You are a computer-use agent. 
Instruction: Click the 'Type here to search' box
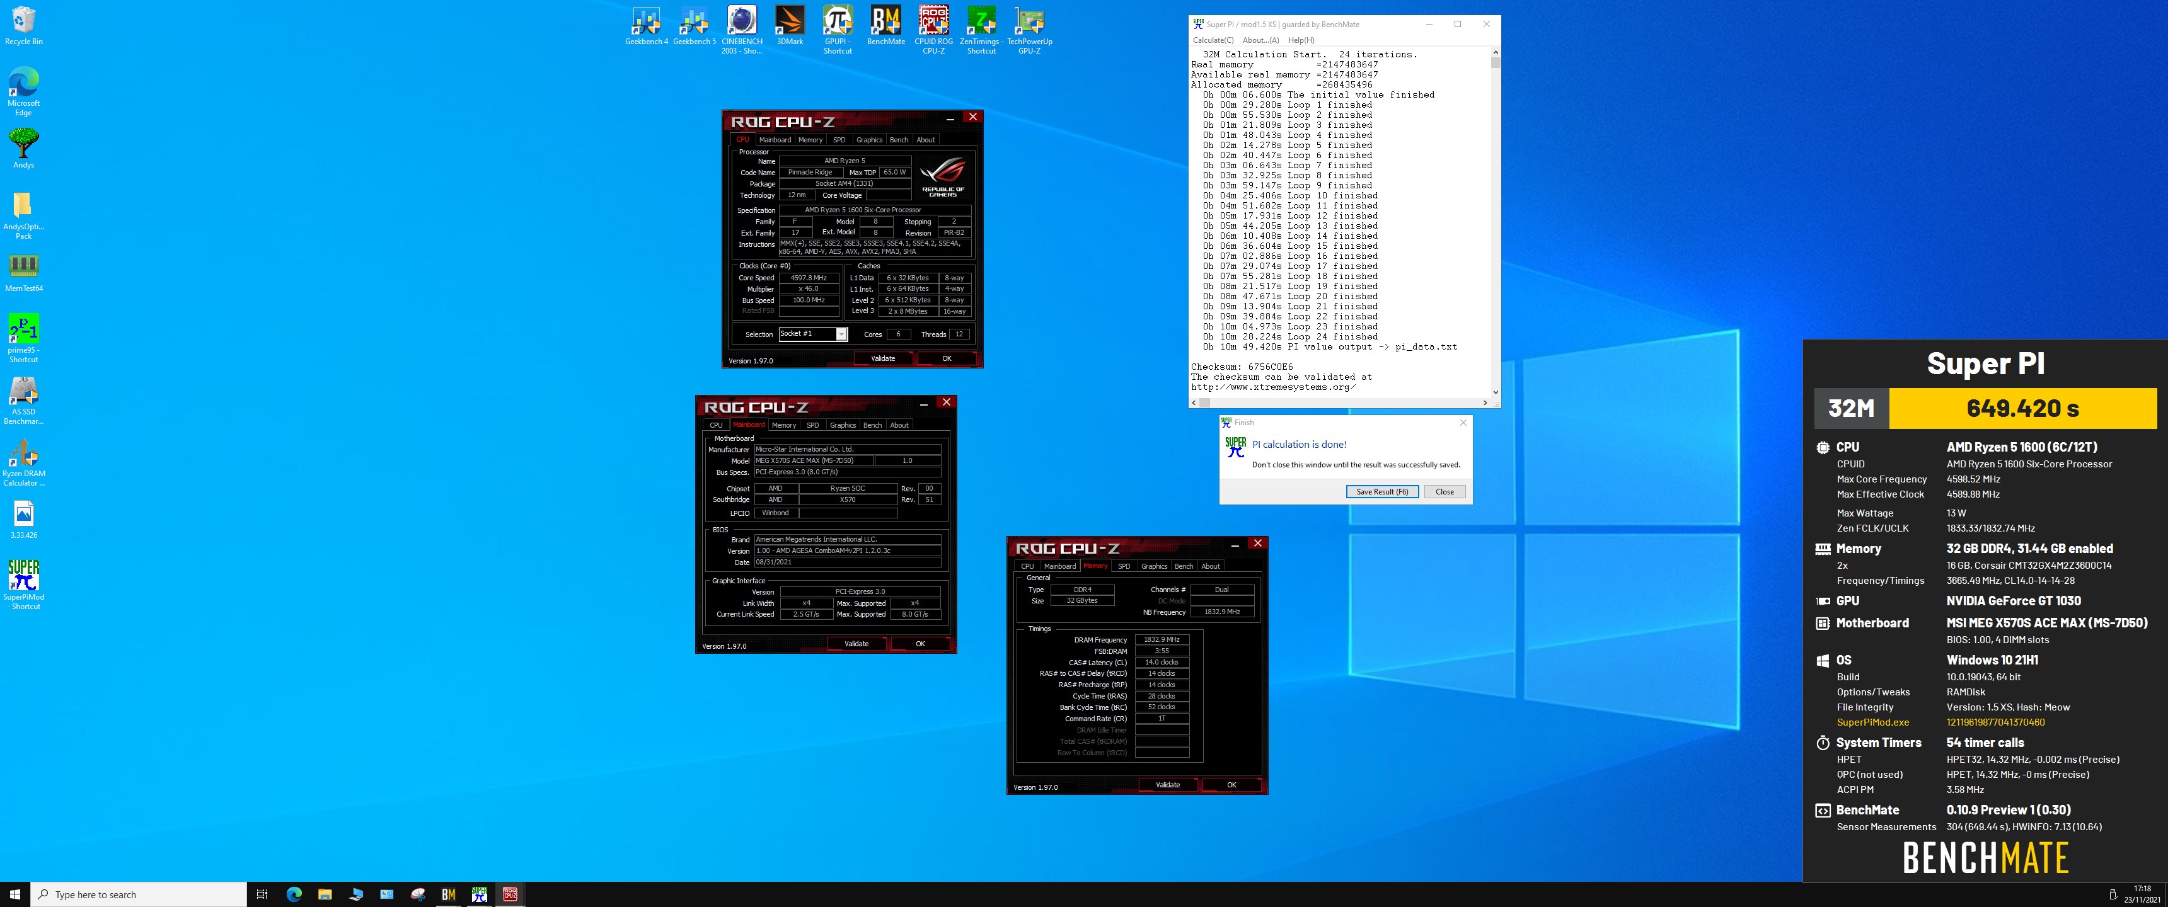coord(139,894)
